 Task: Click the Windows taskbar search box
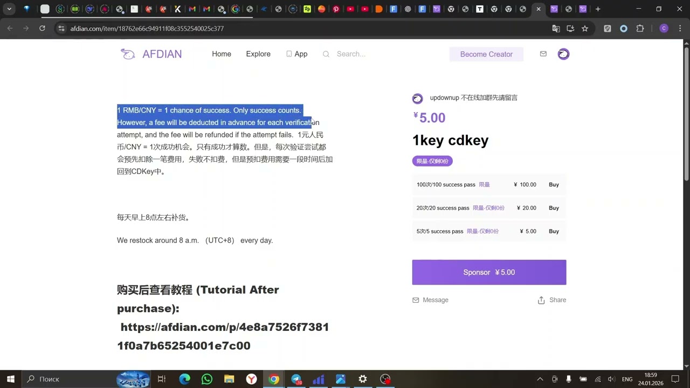tap(69, 379)
